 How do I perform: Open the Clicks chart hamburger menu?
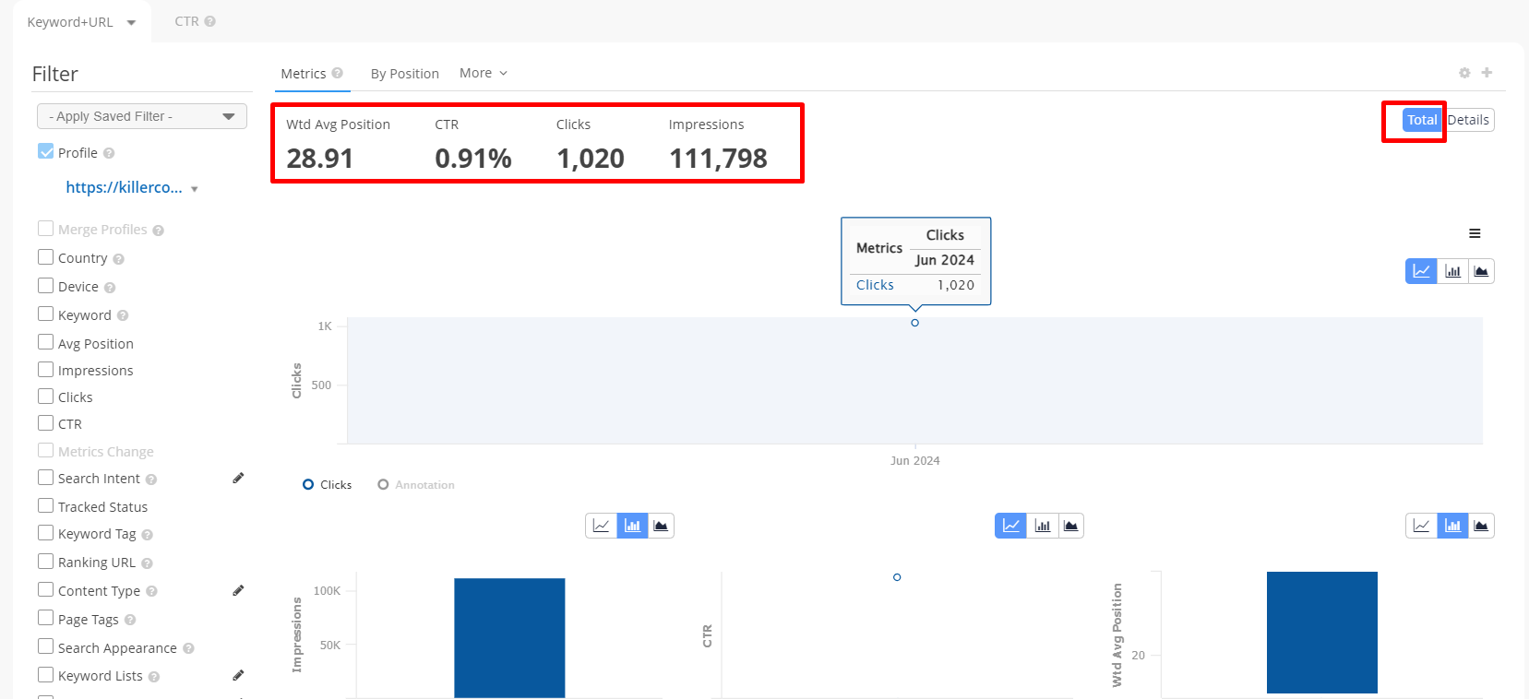pyautogui.click(x=1475, y=233)
